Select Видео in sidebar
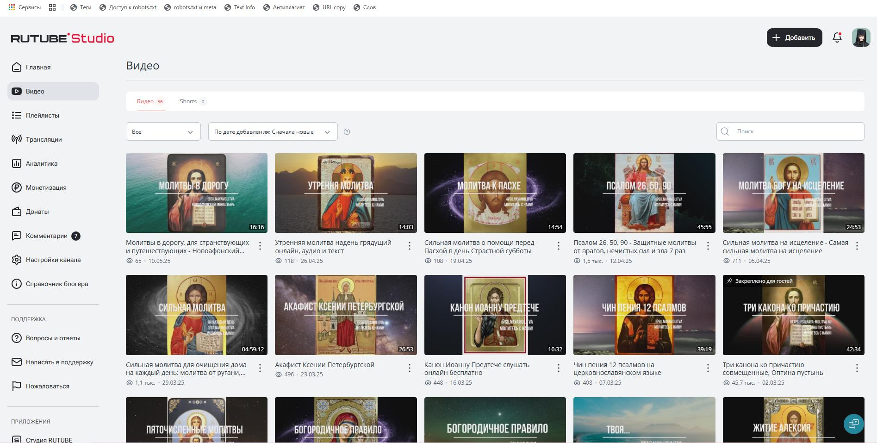 pyautogui.click(x=53, y=91)
